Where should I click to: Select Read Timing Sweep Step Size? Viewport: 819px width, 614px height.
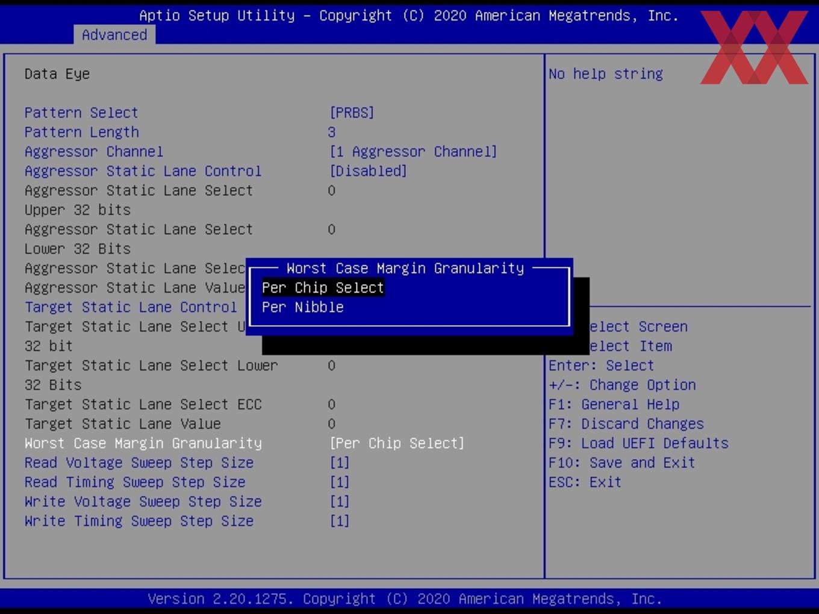pyautogui.click(x=135, y=482)
